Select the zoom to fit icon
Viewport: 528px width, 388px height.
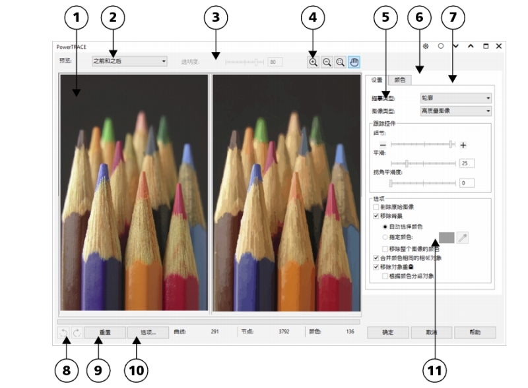pyautogui.click(x=341, y=62)
